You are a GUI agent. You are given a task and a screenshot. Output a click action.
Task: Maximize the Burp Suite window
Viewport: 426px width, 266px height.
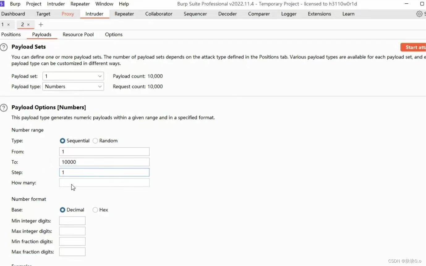[x=422, y=4]
